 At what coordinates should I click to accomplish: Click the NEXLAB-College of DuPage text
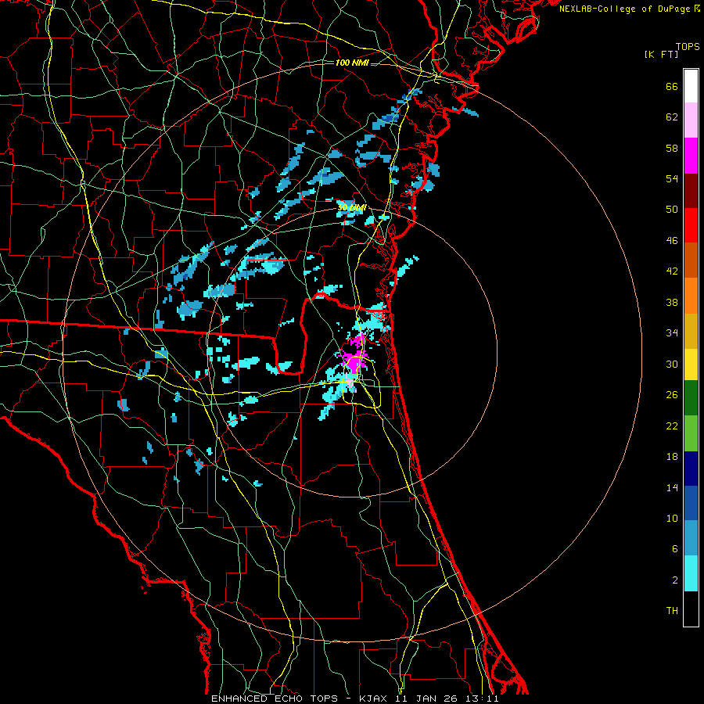click(x=625, y=9)
